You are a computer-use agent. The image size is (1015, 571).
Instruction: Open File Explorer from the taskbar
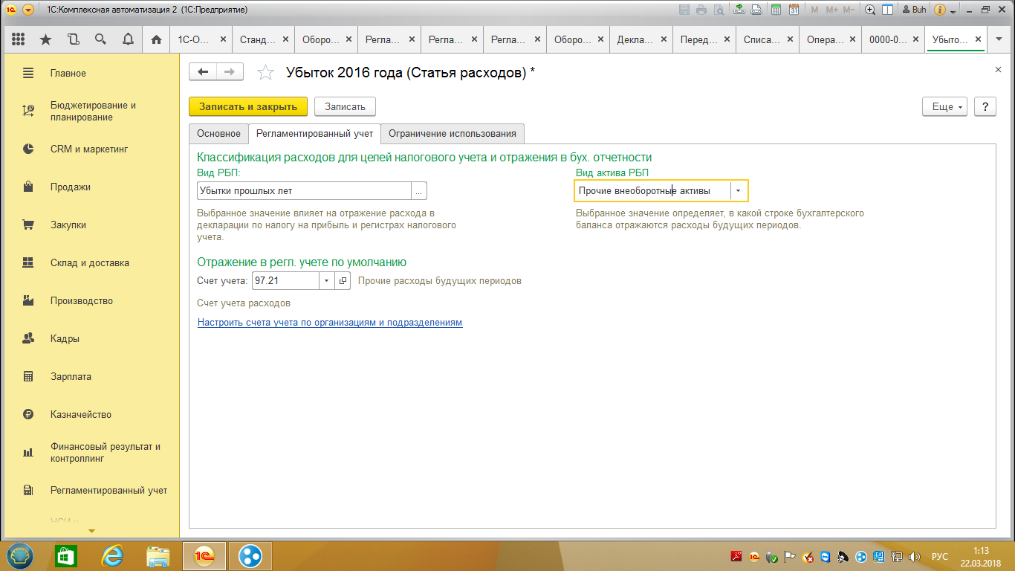coord(158,556)
